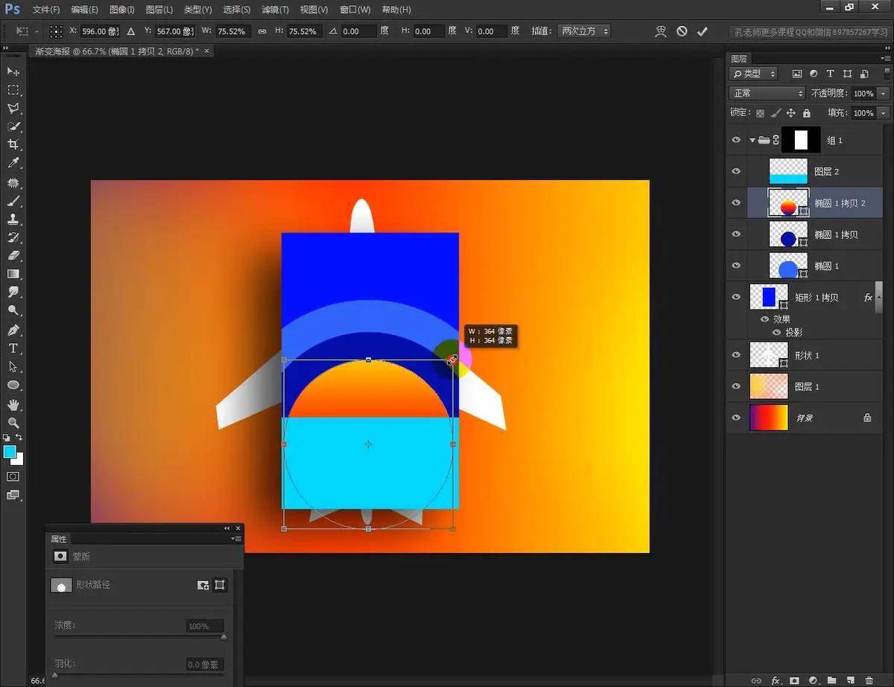This screenshot has height=687, width=894.
Task: Click the reference point location grid
Action: [x=56, y=31]
